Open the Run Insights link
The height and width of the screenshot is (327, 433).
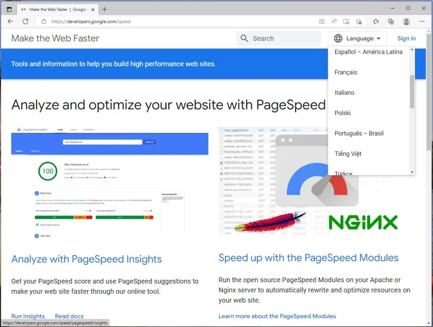point(28,316)
